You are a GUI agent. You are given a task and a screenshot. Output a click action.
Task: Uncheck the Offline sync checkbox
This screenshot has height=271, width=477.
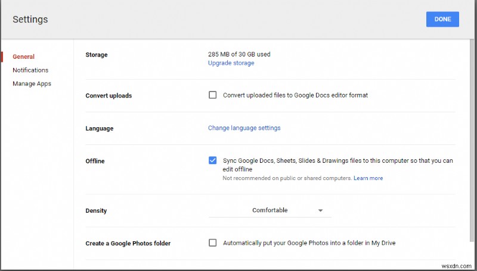click(x=213, y=160)
